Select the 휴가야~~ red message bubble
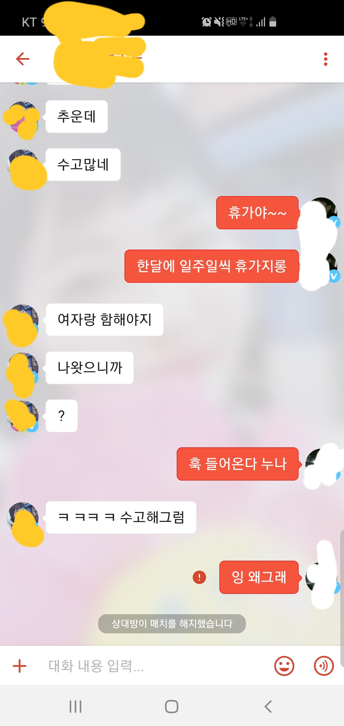Viewport: 344px width, 726px height. [x=257, y=213]
